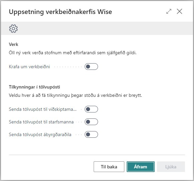Viewport: 194px width, 181px height.
Task: Turn on Senda tölvupóst til viðskiptama... switch
Action: tap(91, 109)
